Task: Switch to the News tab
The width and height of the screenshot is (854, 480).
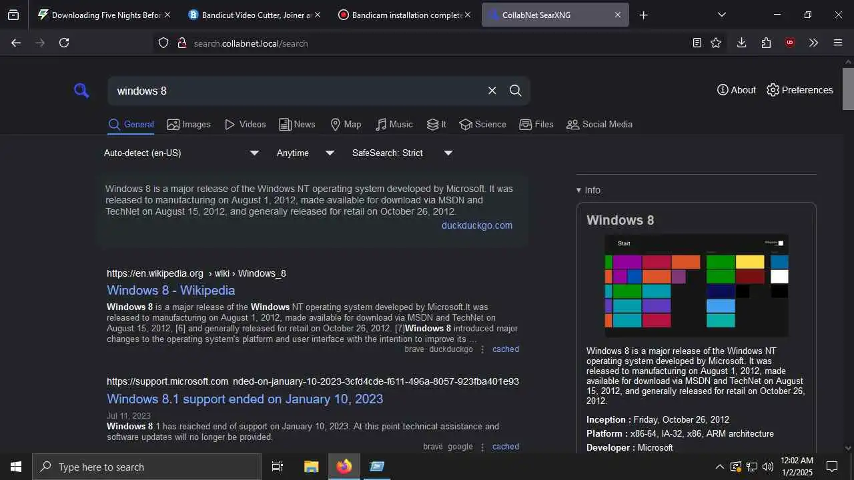Action: [x=297, y=125]
